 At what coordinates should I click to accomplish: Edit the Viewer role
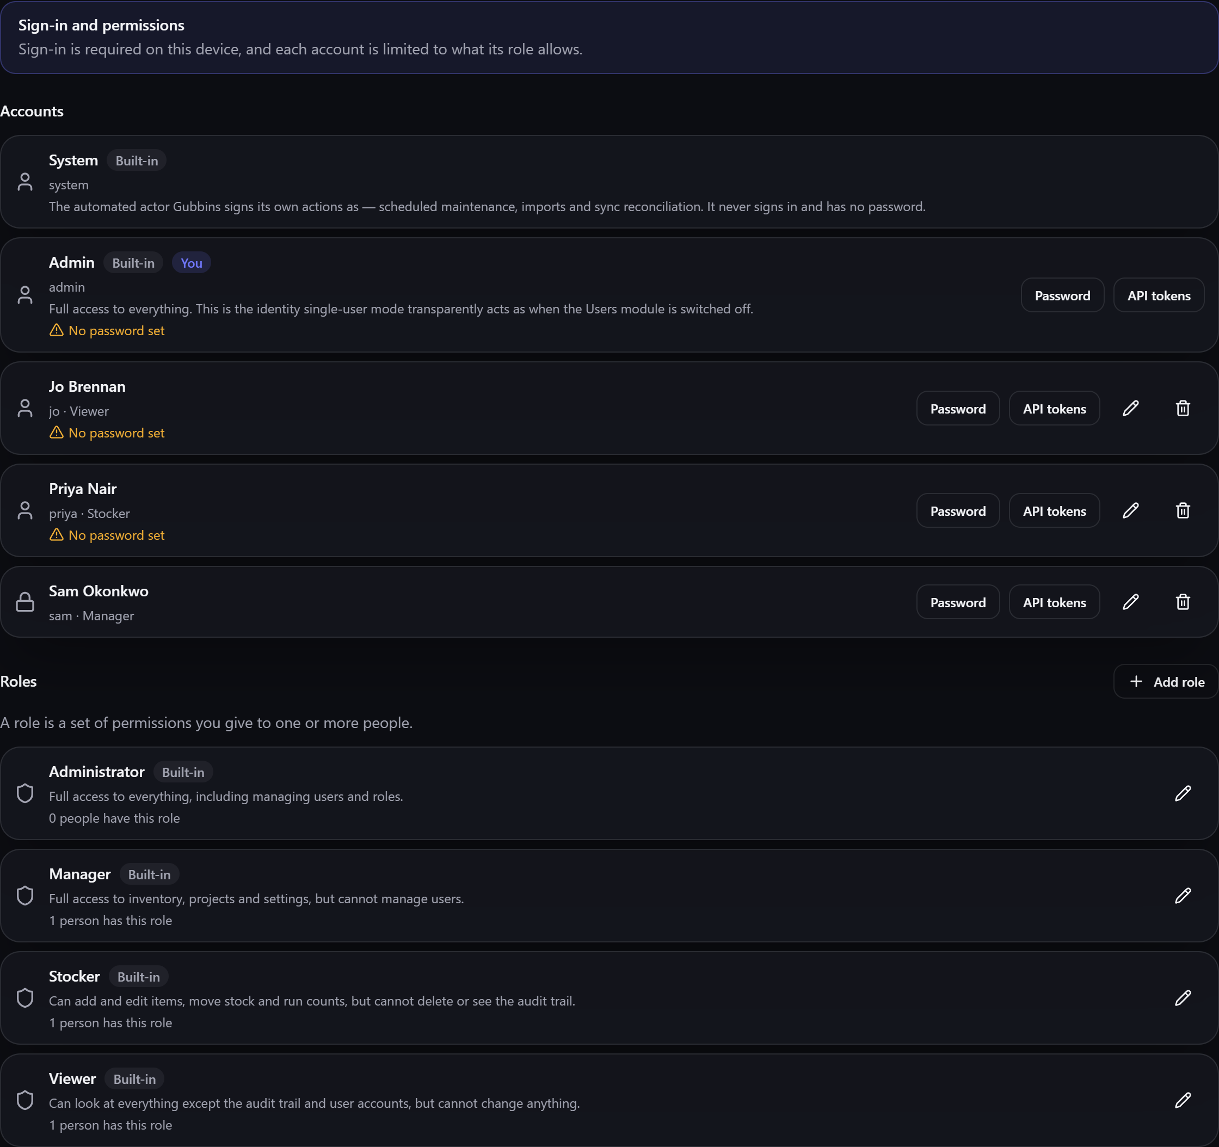[1183, 1100]
